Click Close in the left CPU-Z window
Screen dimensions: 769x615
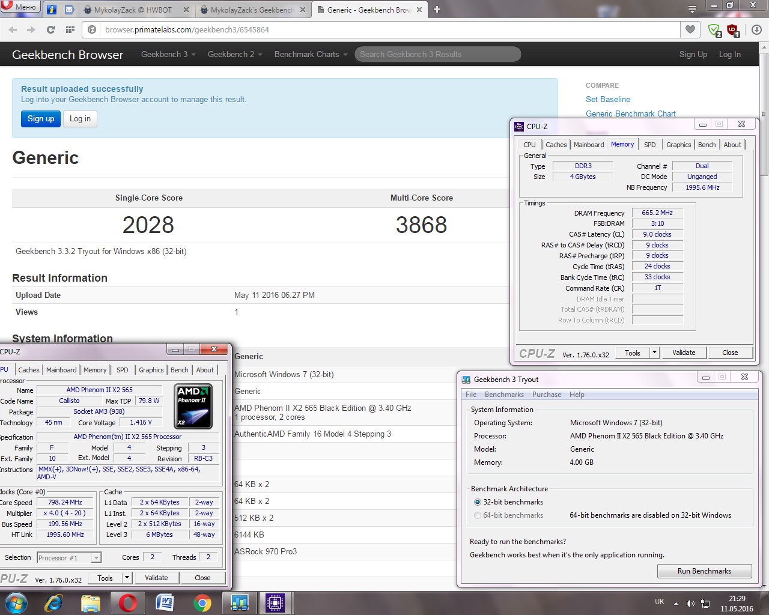point(202,578)
